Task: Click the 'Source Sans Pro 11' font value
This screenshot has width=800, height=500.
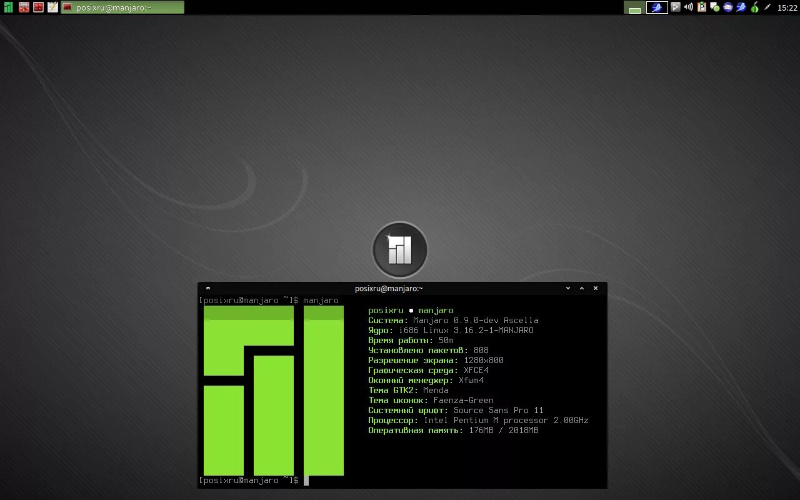Action: coord(499,411)
